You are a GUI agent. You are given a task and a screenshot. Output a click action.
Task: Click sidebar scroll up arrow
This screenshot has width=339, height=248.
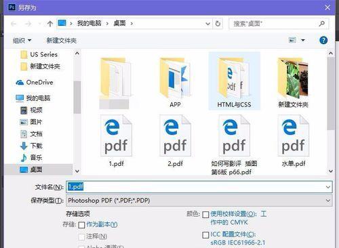pos(77,54)
